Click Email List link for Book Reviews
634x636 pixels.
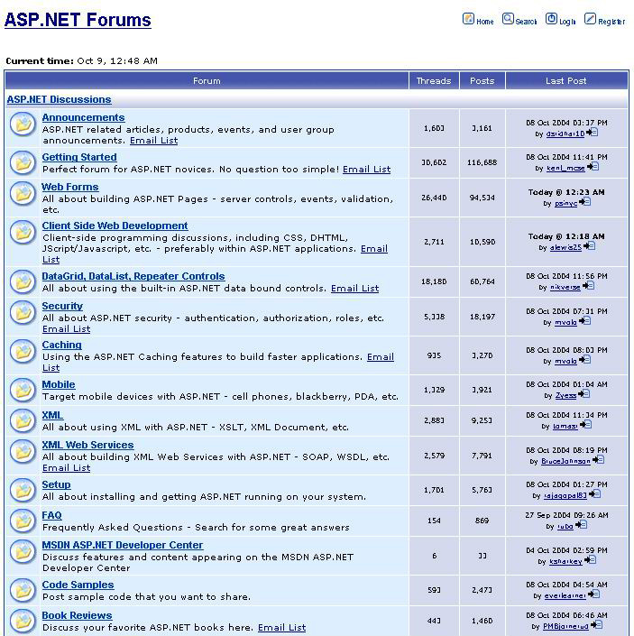pos(281,628)
